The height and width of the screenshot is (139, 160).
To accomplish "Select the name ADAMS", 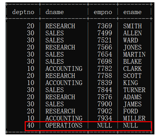I will point(132,97).
